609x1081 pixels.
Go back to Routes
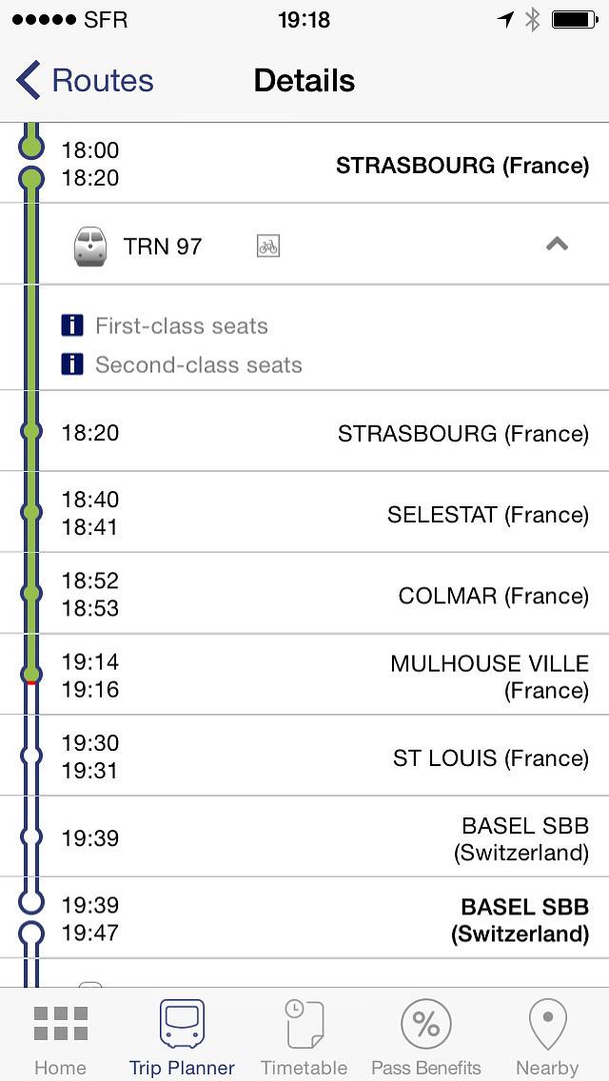point(86,81)
